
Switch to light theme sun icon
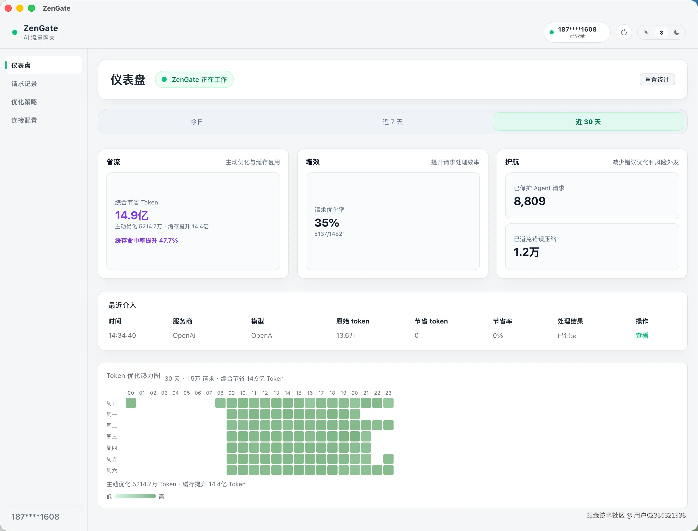646,32
